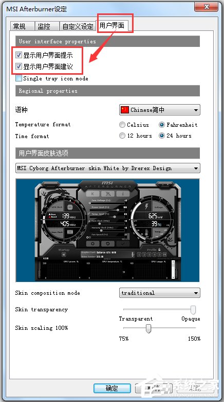The image size is (224, 402).
Task: Open the 监控 tab
Action: coord(47,26)
